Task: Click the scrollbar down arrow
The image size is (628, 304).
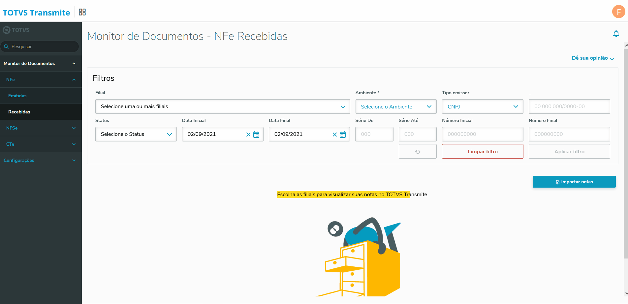Action: pos(626,293)
